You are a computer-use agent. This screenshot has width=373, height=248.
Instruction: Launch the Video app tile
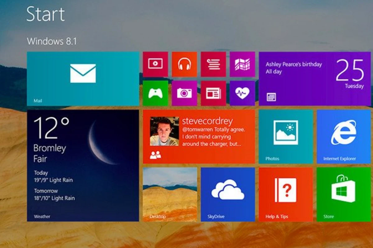pyautogui.click(x=155, y=64)
